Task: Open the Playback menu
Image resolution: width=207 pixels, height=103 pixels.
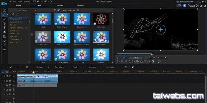Action: click(x=27, y=2)
